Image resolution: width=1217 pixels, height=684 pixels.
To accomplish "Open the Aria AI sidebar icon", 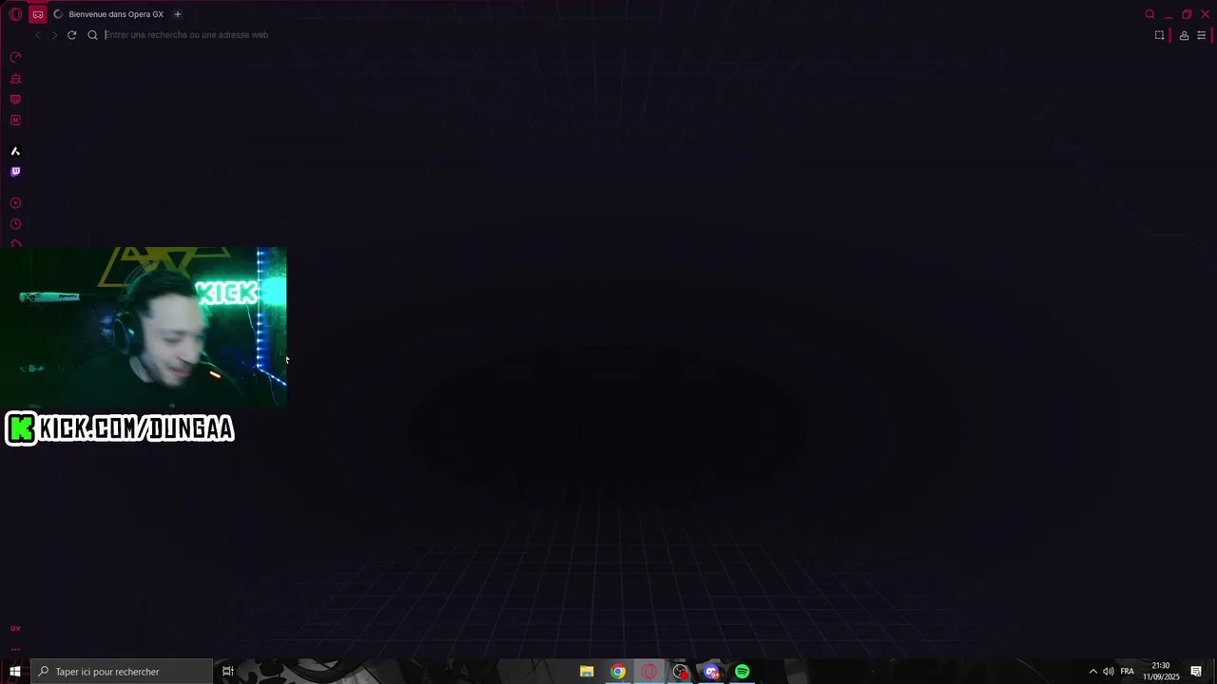I will (x=15, y=151).
